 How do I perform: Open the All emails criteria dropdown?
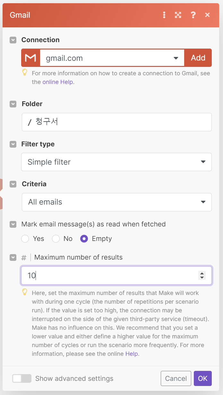click(x=116, y=202)
